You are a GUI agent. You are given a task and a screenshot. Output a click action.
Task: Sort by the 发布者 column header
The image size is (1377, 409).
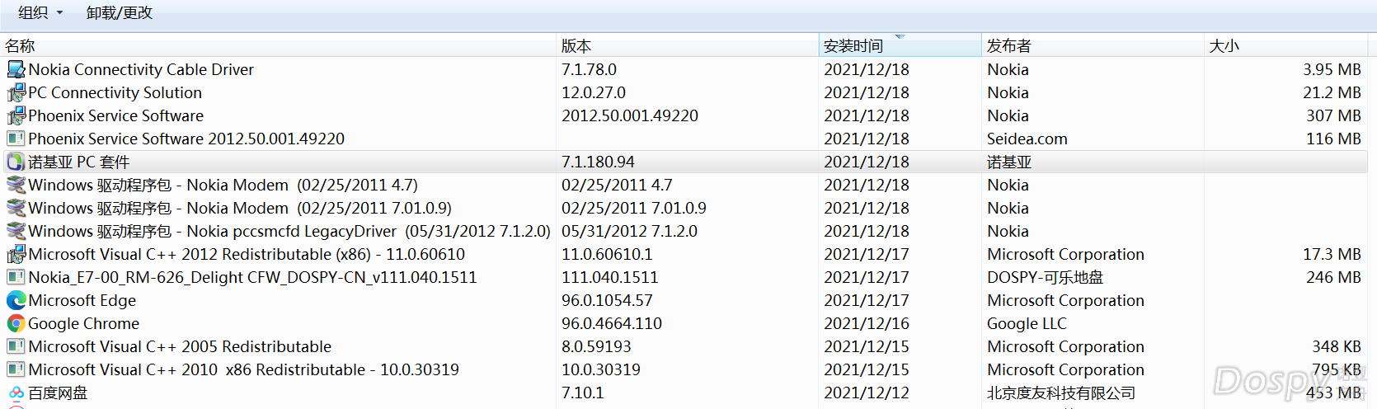pos(1093,45)
